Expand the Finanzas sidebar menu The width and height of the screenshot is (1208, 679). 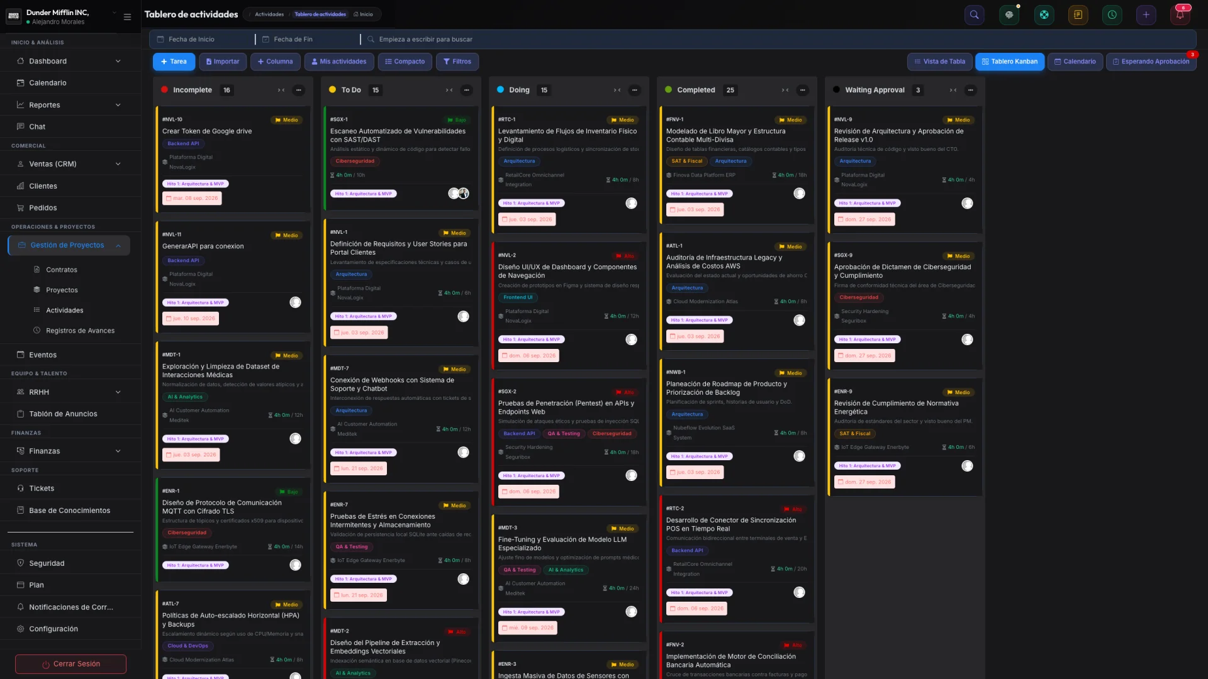(70, 451)
